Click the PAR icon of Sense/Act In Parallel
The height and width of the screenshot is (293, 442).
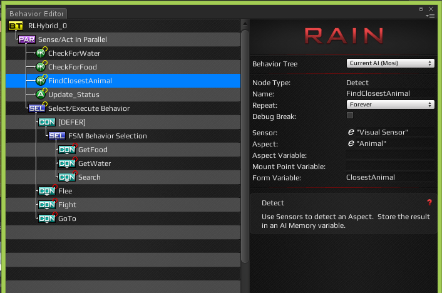tap(27, 39)
